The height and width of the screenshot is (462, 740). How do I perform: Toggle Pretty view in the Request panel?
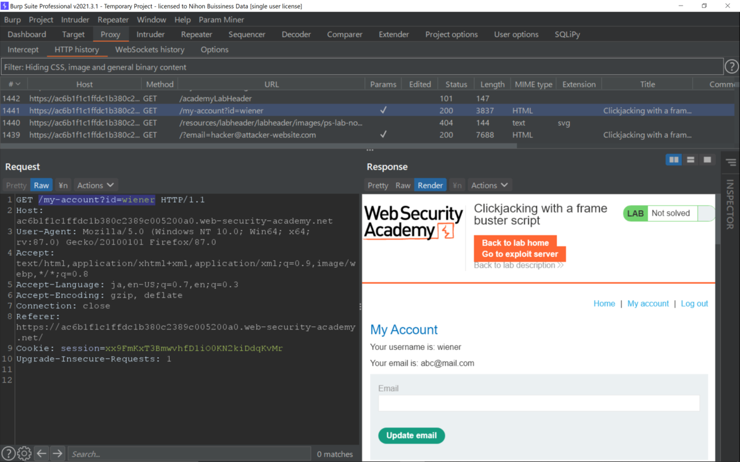15,185
